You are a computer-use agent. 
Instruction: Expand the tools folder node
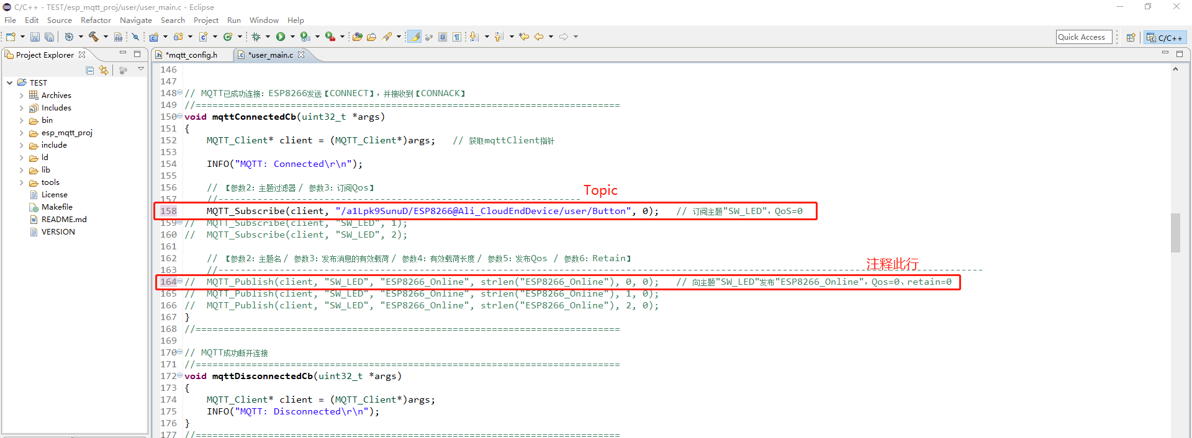point(21,182)
